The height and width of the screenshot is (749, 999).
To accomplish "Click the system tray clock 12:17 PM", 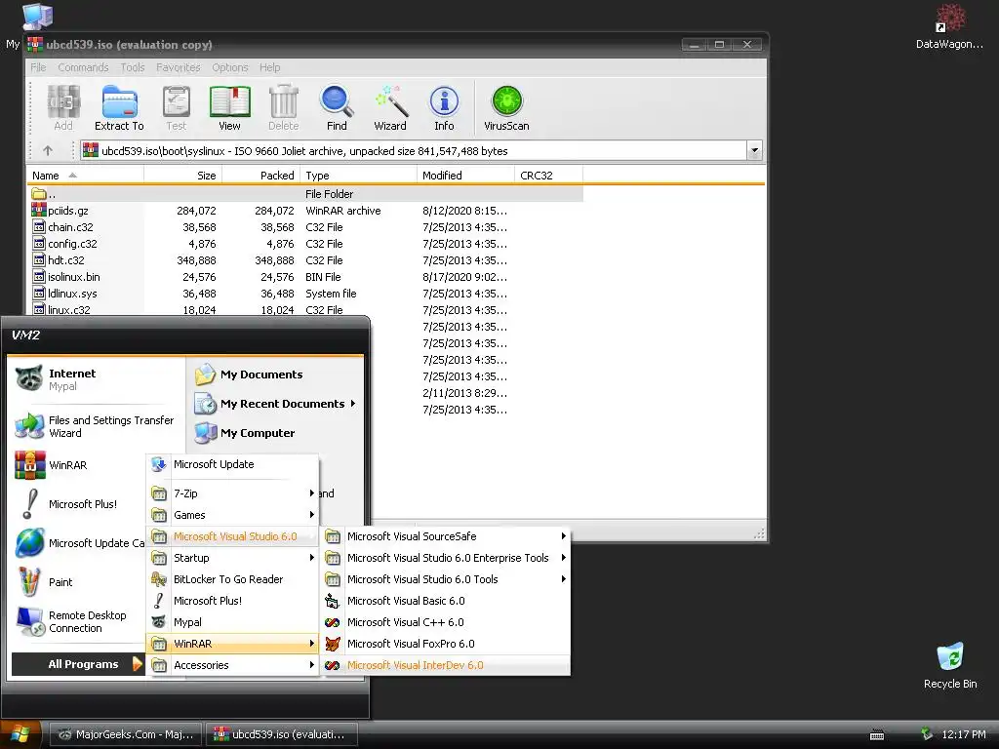I will click(963, 734).
